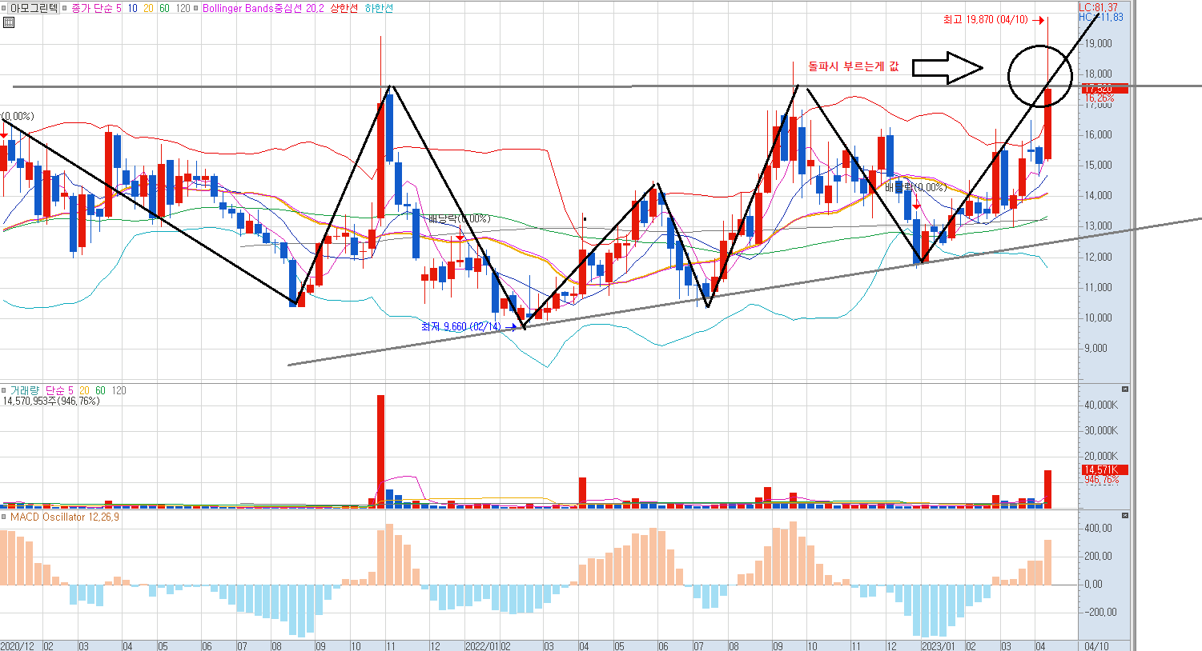
Task: Click the 14,570,953주(946.76%) volume readout
Action: click(51, 401)
